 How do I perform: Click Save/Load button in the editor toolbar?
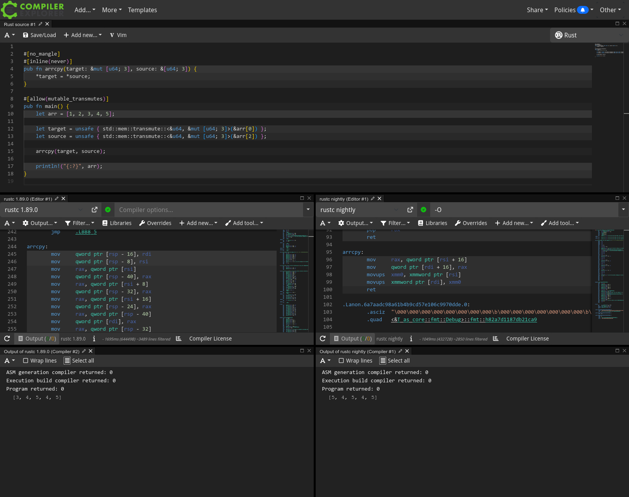39,35
